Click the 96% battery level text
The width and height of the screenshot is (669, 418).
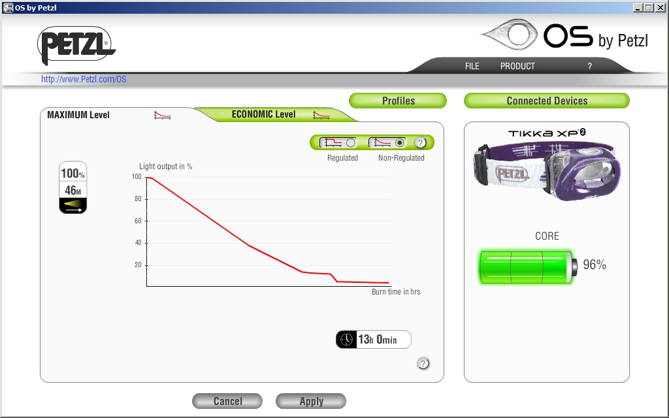tap(595, 265)
